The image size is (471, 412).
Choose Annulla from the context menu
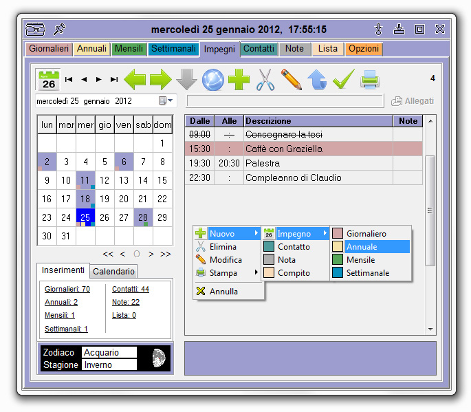pos(228,291)
